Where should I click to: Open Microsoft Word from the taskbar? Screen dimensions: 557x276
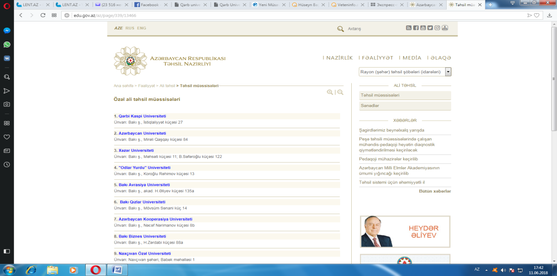pos(118,269)
